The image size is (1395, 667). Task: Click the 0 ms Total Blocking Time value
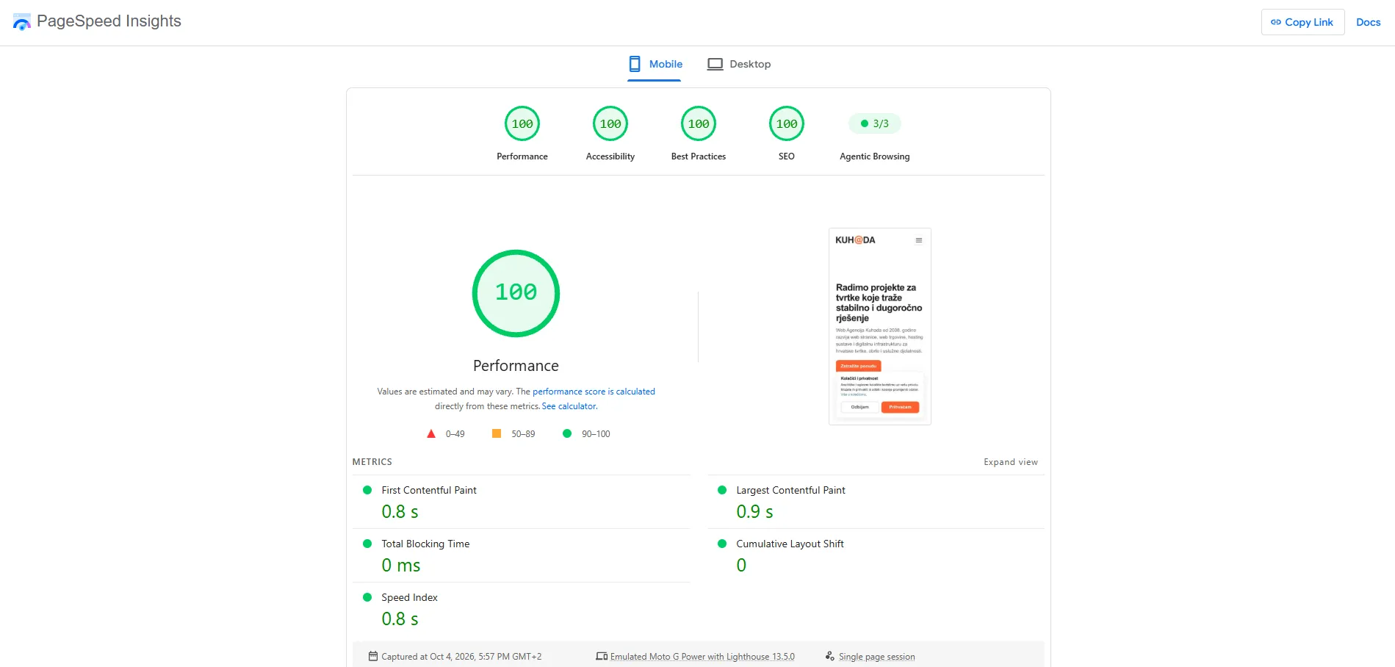tap(401, 565)
